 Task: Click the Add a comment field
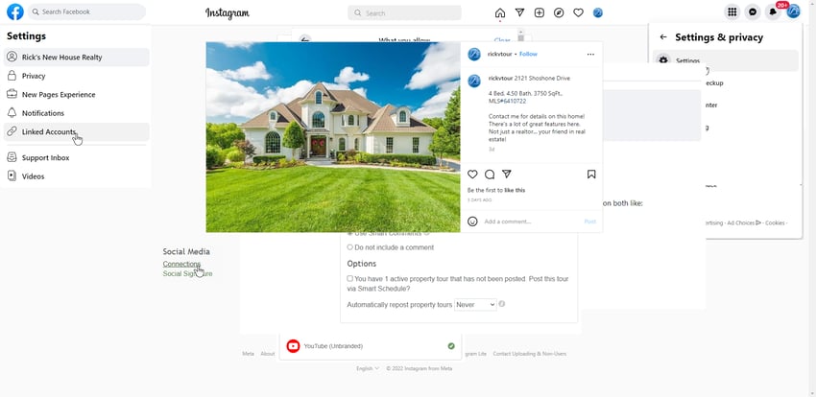point(531,222)
